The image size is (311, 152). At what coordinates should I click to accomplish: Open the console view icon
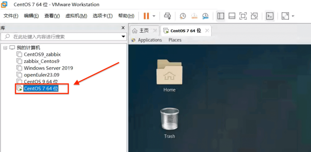(270, 16)
